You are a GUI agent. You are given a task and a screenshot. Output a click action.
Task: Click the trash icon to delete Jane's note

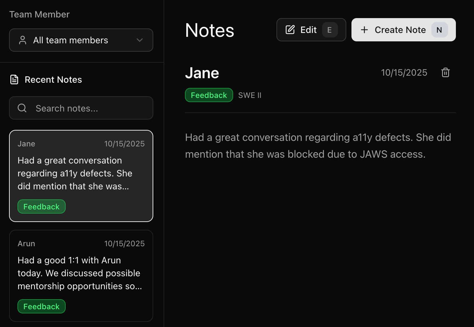click(x=445, y=72)
